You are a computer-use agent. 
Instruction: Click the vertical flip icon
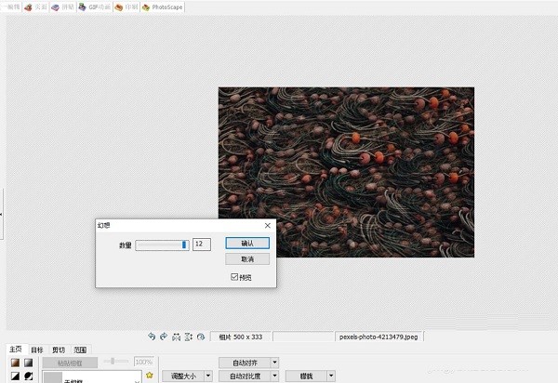188,337
